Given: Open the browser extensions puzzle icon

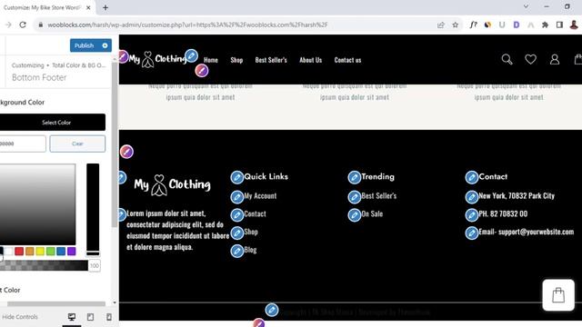Looking at the screenshot, I should click(545, 25).
